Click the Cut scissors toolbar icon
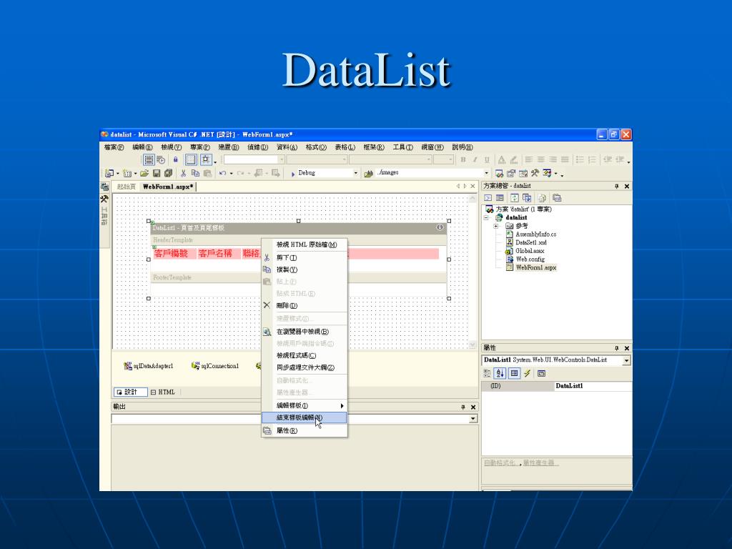 coord(184,173)
